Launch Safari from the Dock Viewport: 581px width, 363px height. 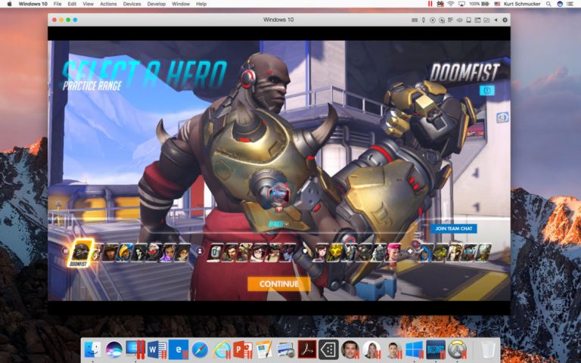click(200, 349)
